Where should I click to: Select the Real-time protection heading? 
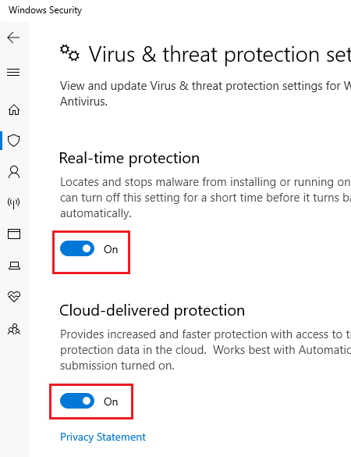tap(129, 159)
